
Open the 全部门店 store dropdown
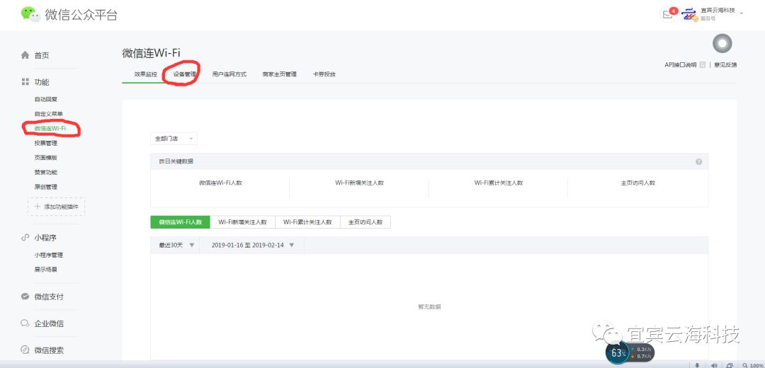174,139
